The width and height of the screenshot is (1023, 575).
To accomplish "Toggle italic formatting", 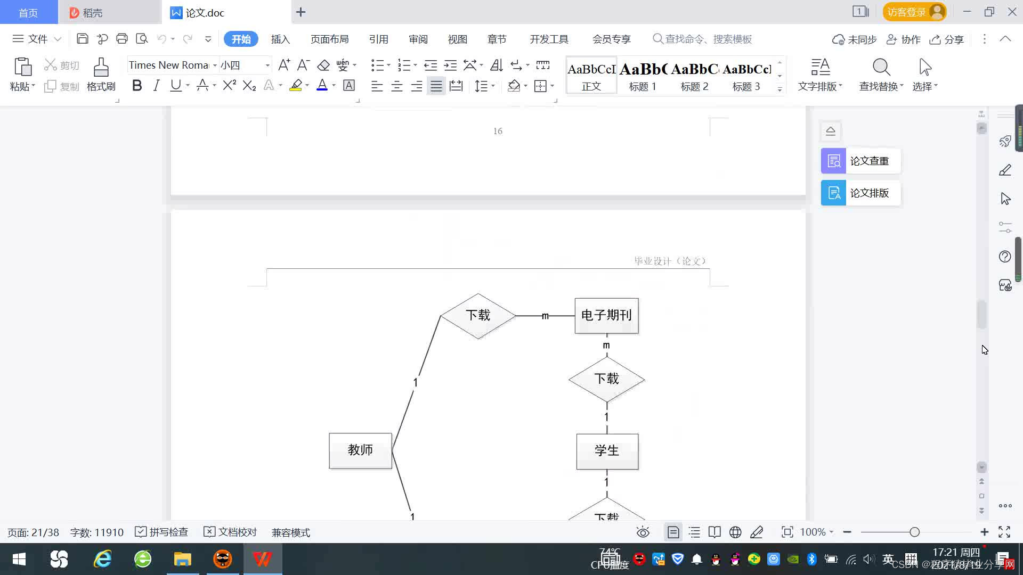I will click(x=156, y=86).
